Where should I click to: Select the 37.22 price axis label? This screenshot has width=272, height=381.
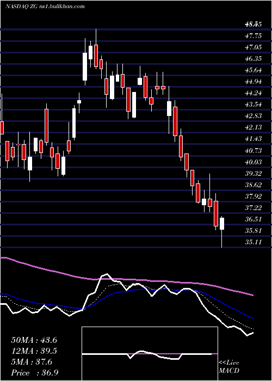point(253,207)
